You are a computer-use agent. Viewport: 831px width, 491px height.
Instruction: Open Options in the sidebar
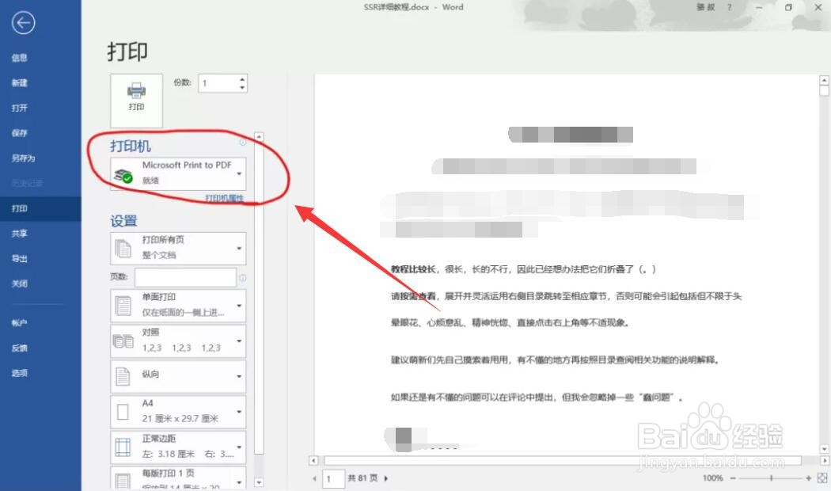coord(20,373)
